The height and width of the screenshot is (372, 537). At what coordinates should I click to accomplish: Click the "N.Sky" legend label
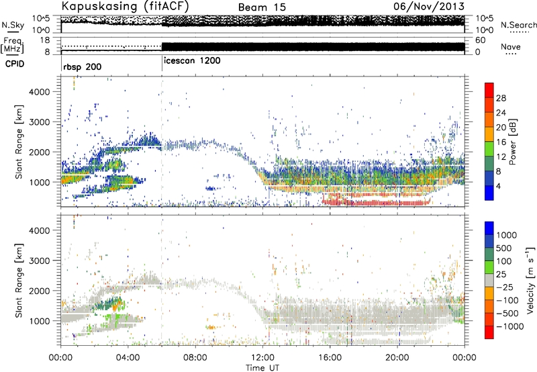tap(13, 25)
